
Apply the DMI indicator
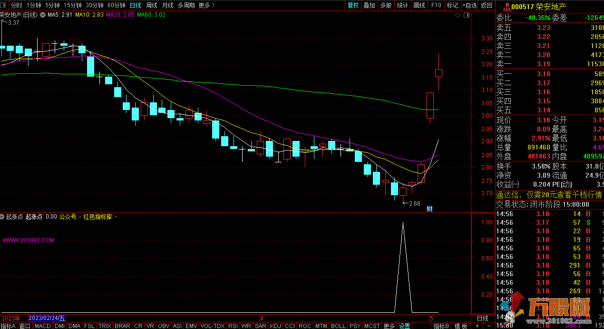[x=59, y=326]
